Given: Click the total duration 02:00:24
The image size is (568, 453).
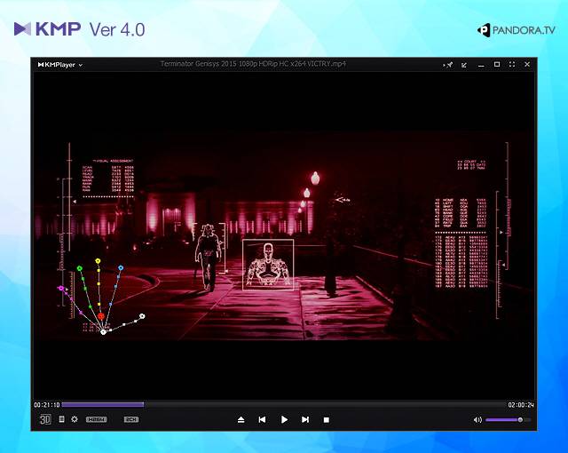Looking at the screenshot, I should pyautogui.click(x=521, y=405).
